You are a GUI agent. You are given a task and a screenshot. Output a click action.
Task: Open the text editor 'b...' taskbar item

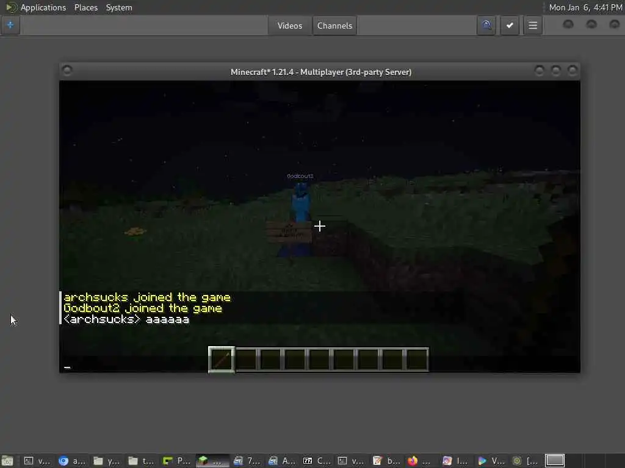point(386,461)
